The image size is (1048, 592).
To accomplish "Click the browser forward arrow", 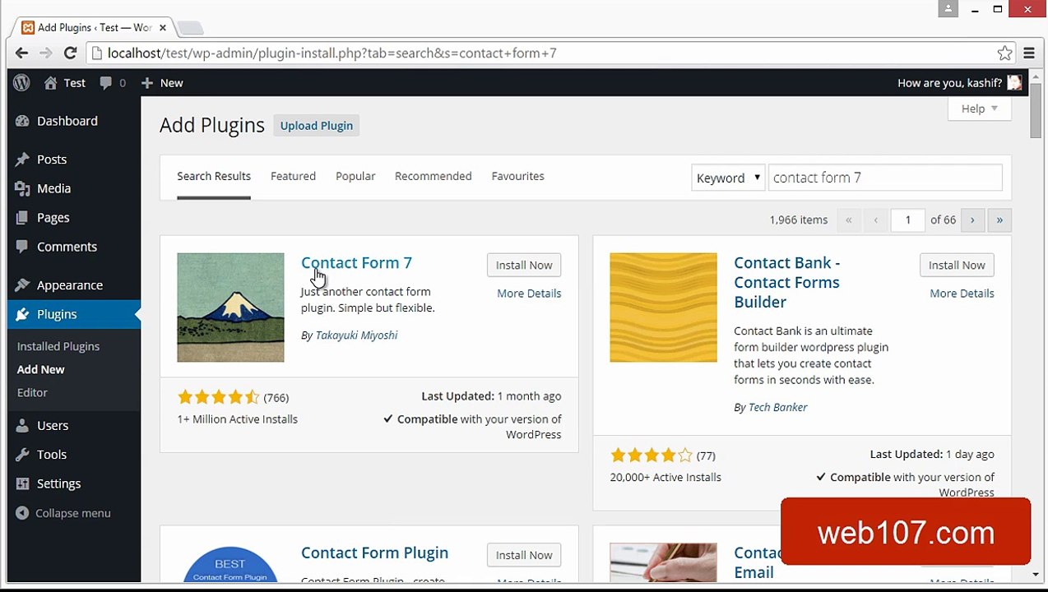I will 46,53.
